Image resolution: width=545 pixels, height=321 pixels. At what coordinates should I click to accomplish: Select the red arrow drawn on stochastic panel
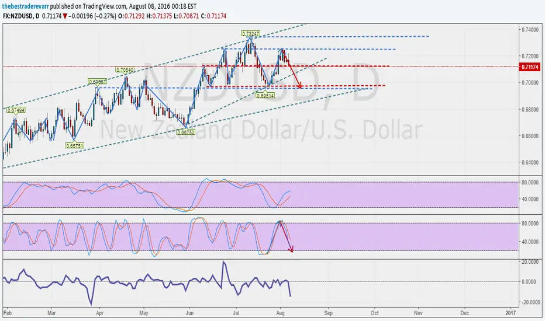(x=287, y=236)
